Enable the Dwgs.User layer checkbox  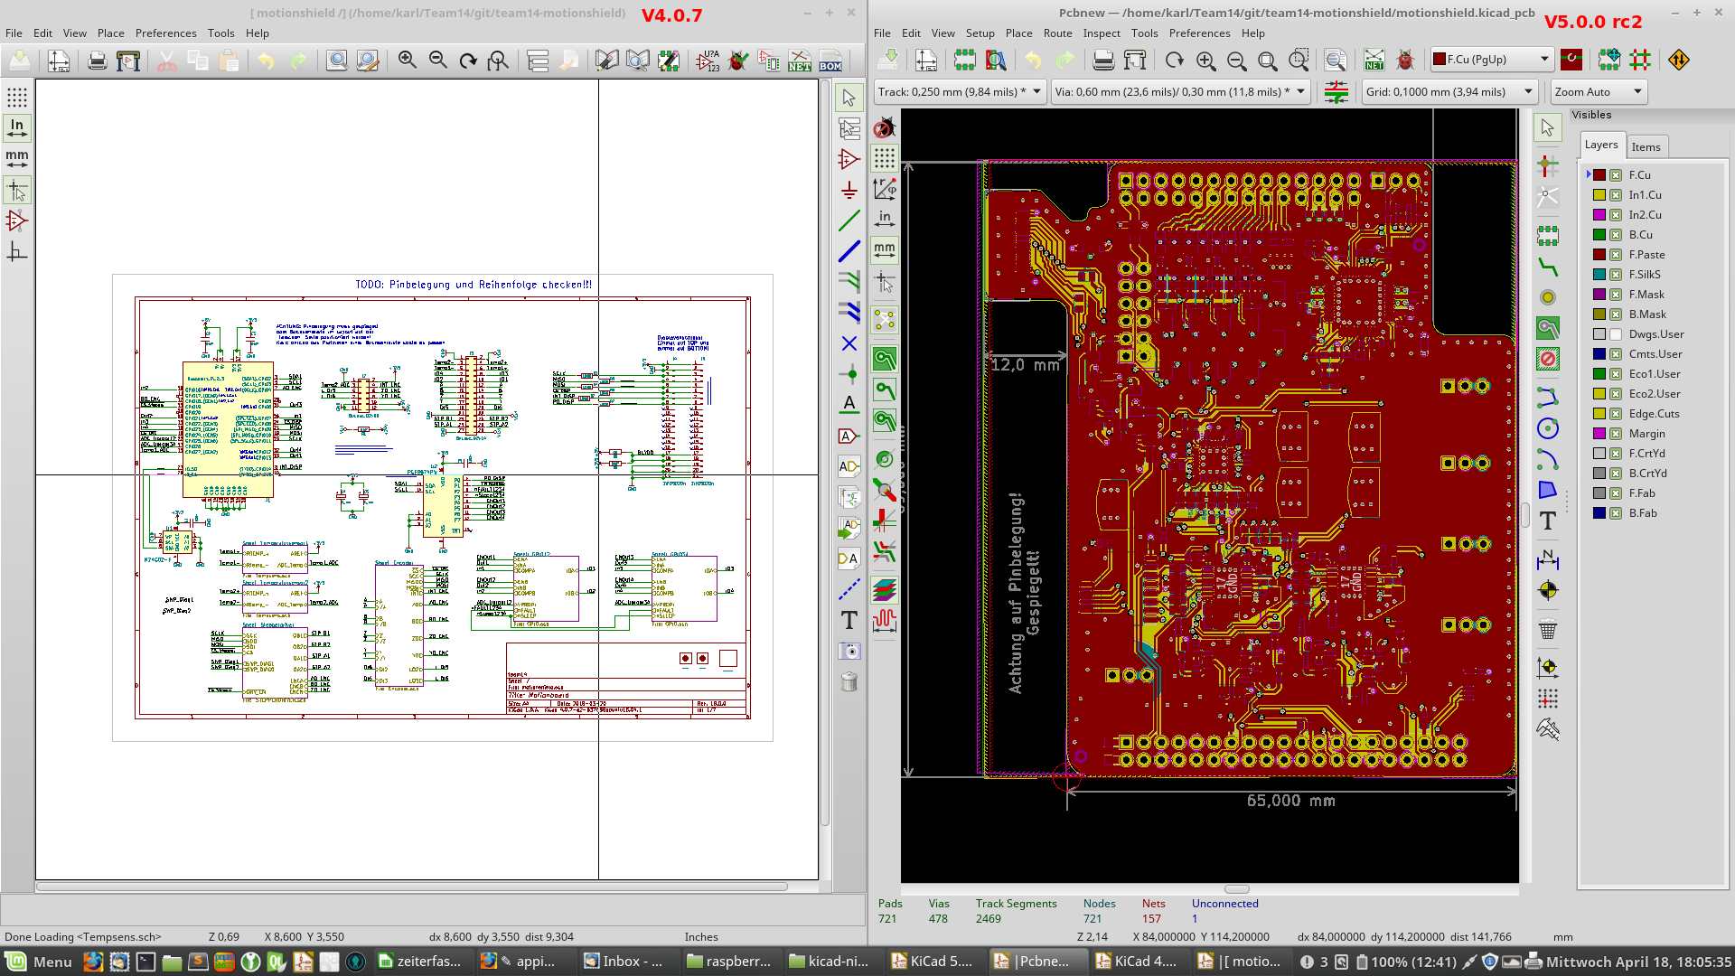(x=1616, y=334)
